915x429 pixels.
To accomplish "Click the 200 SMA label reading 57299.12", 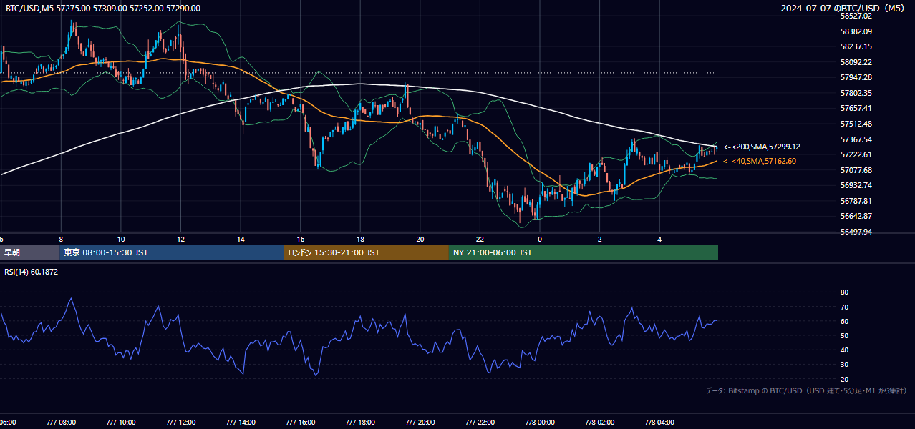I will (x=762, y=147).
